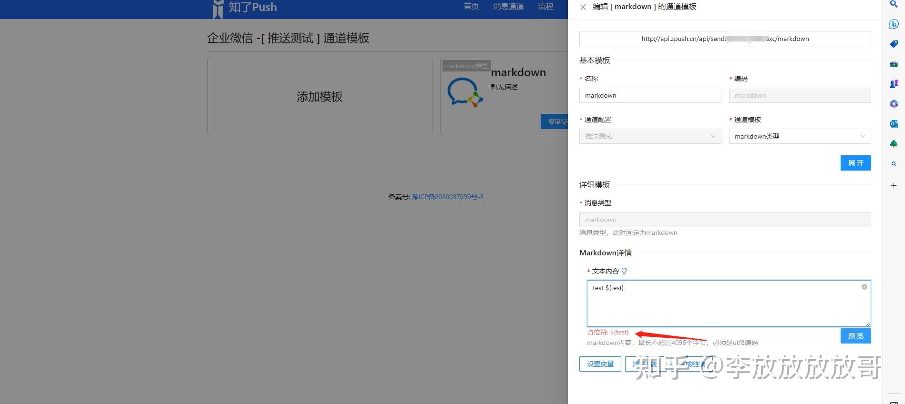Click the 展开 button

coord(855,163)
